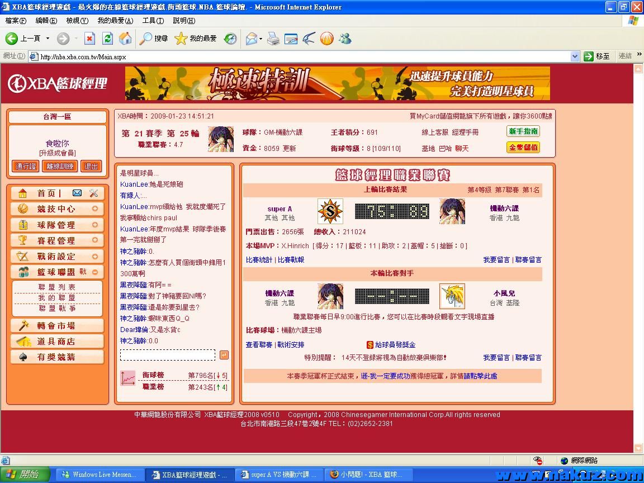
Task: Click super A team sun logo
Action: pos(330,211)
